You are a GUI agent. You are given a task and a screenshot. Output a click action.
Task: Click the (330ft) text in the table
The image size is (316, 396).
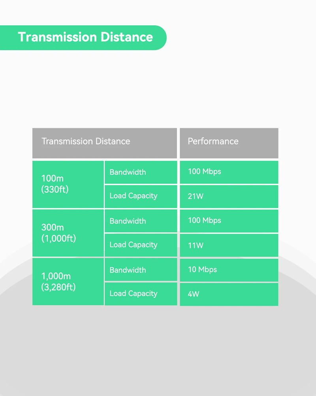(55, 190)
